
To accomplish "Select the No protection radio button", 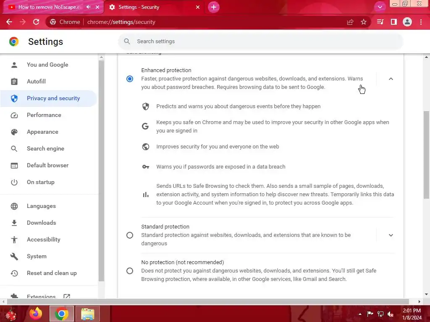I will pos(130,271).
